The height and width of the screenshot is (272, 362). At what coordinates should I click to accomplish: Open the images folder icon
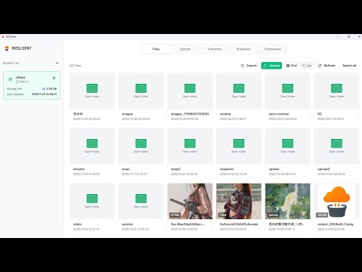coord(141,88)
